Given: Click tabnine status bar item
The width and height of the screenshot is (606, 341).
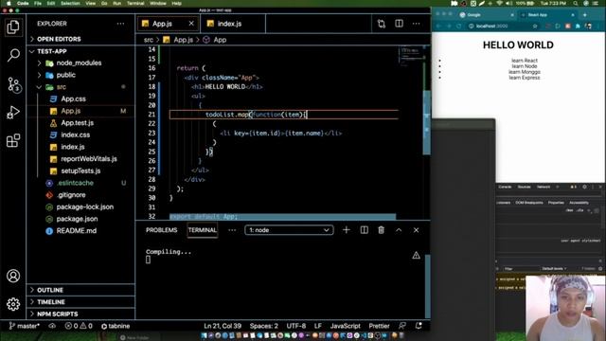Looking at the screenshot, I should (x=116, y=326).
